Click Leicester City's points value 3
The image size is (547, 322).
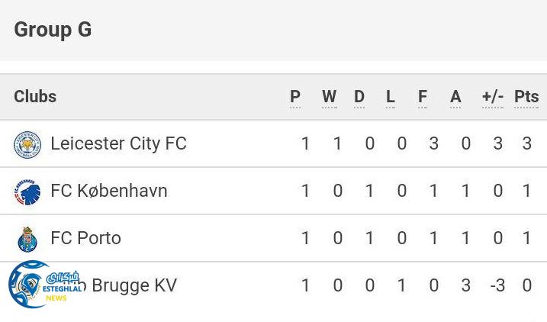pyautogui.click(x=526, y=143)
